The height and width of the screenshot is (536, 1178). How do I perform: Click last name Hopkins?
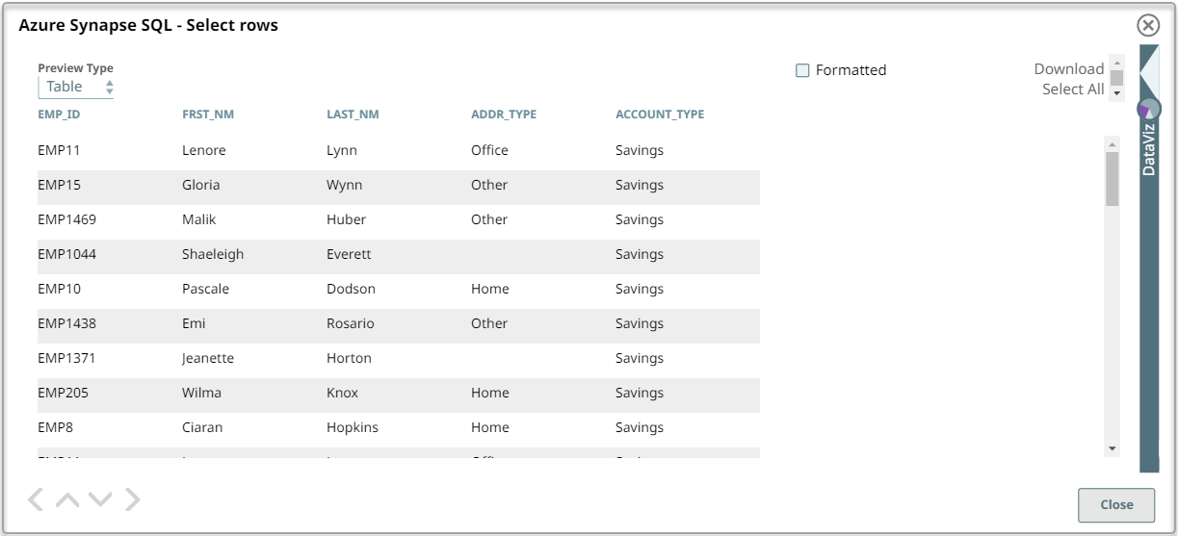(x=353, y=427)
